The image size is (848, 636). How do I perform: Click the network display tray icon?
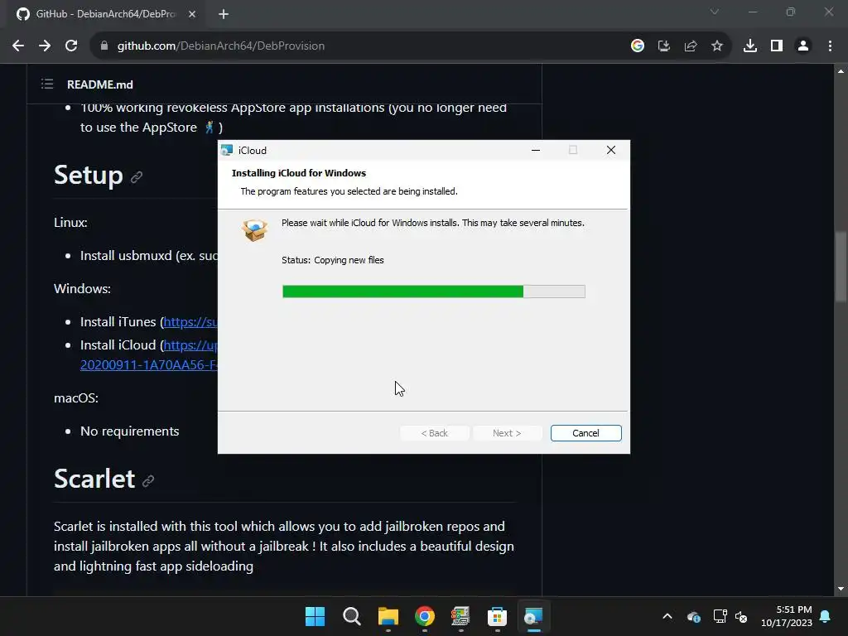click(x=720, y=616)
